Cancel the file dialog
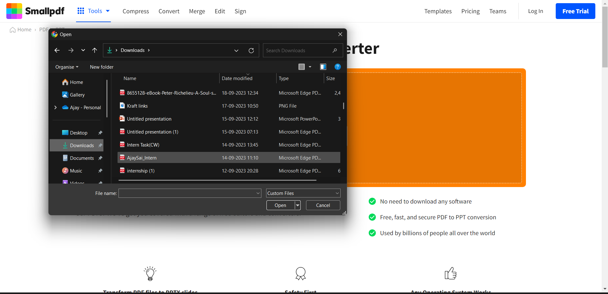Image resolution: width=608 pixels, height=294 pixels. 323,205
